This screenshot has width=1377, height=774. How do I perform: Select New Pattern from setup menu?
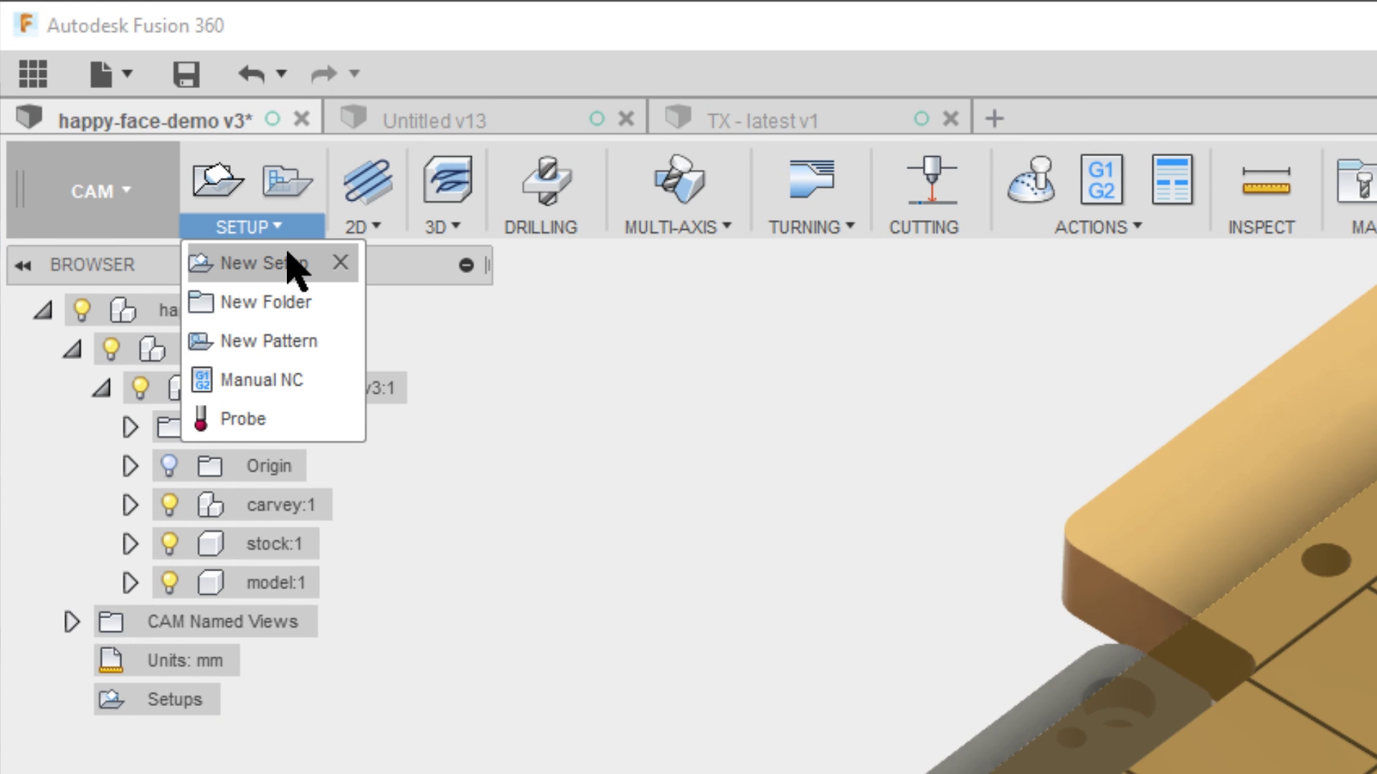coord(269,340)
